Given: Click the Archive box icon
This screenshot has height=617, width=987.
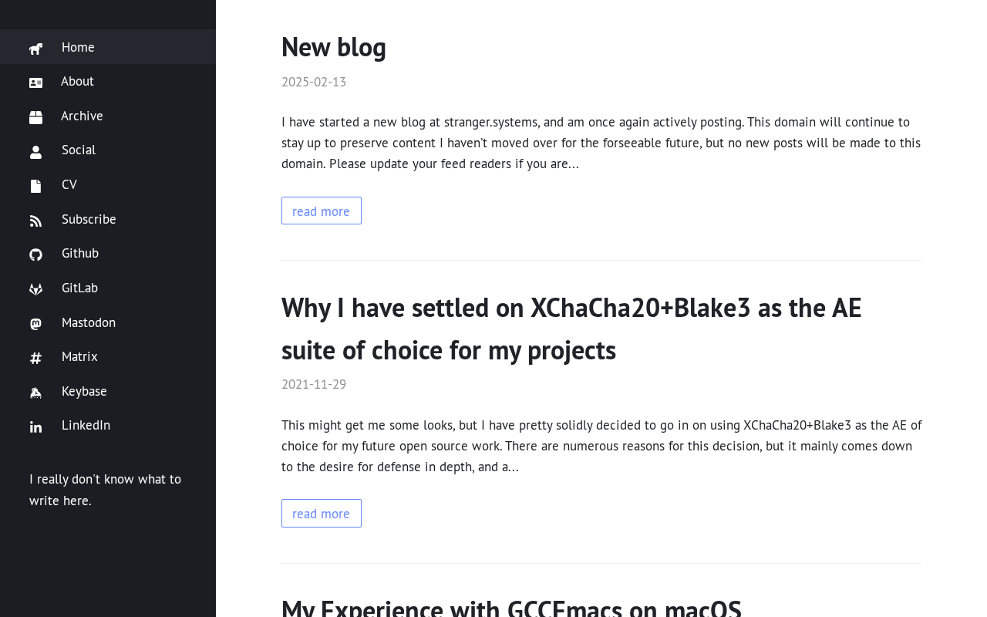Looking at the screenshot, I should pyautogui.click(x=35, y=117).
